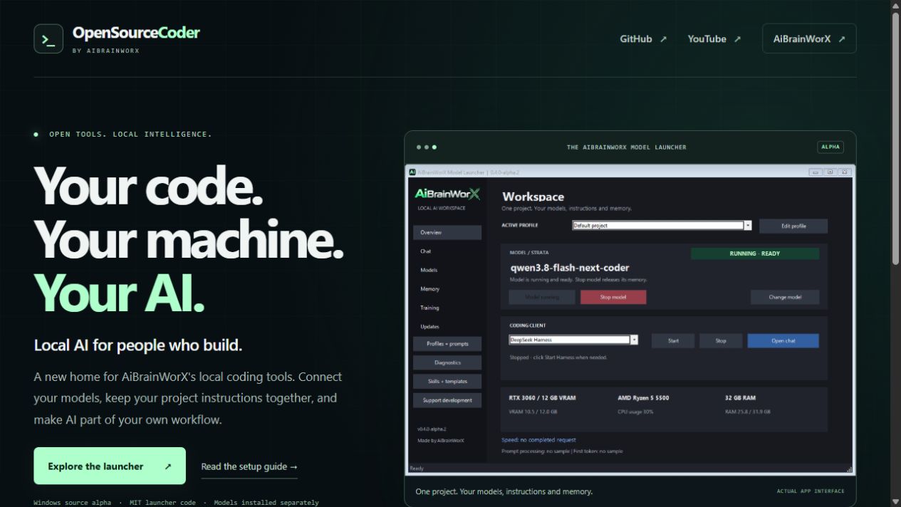Click the RTX 3060 / 12 GB VRAM text
Screen dimensions: 901x507
tap(543, 397)
